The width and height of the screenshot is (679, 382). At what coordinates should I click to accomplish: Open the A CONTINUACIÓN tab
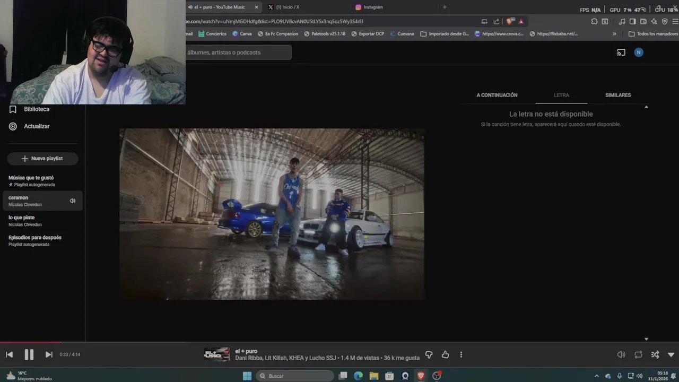[x=497, y=95]
